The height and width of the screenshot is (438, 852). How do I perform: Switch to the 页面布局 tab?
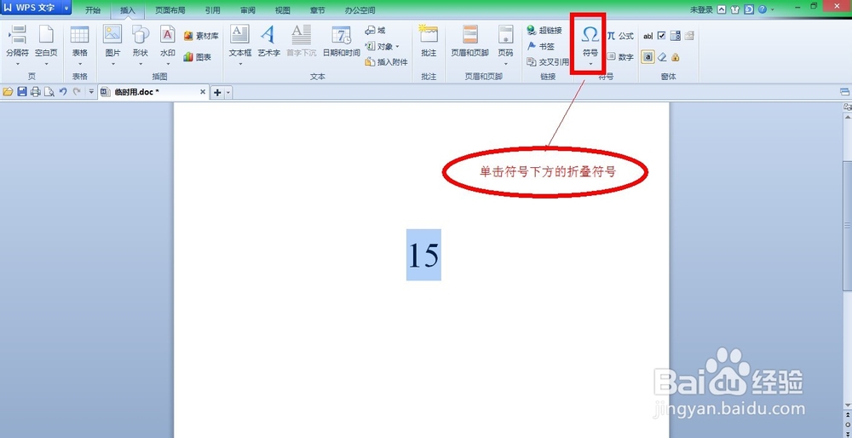[170, 10]
